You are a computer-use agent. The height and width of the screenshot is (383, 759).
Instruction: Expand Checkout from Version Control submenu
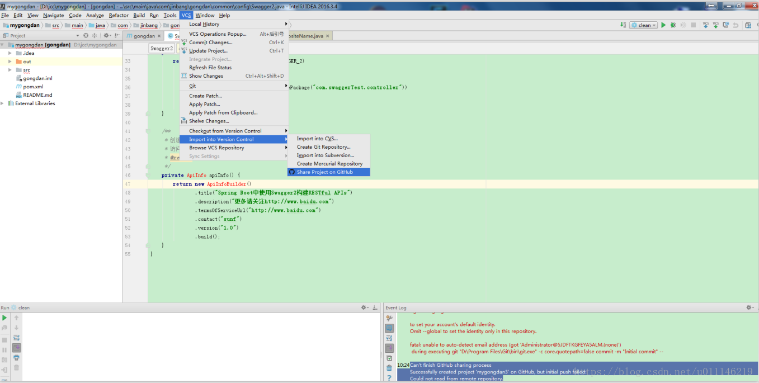pyautogui.click(x=234, y=131)
